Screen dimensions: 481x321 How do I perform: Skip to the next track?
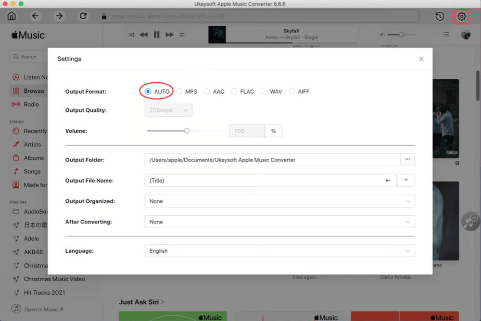(x=169, y=35)
